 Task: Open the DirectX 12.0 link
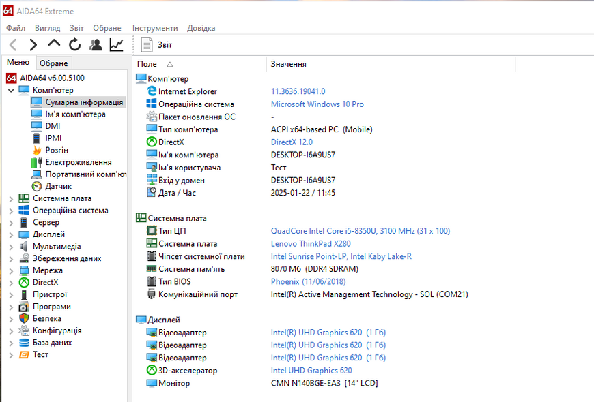292,142
